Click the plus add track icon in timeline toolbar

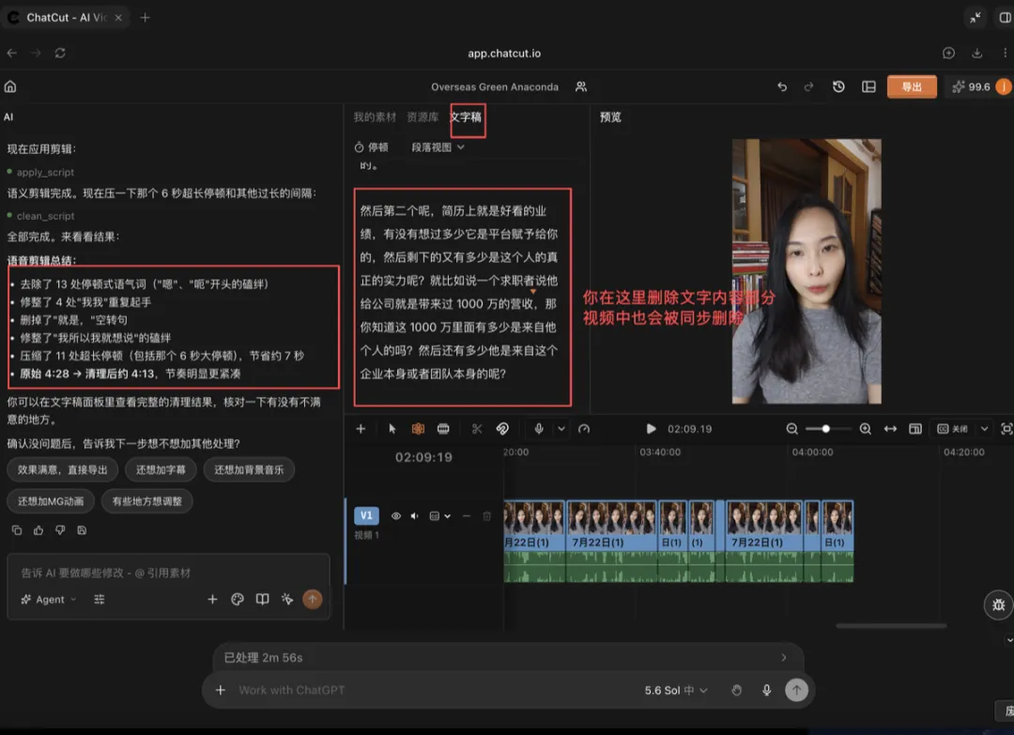[x=361, y=429]
